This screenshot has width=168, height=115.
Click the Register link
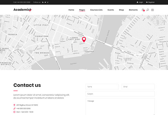(150, 2)
